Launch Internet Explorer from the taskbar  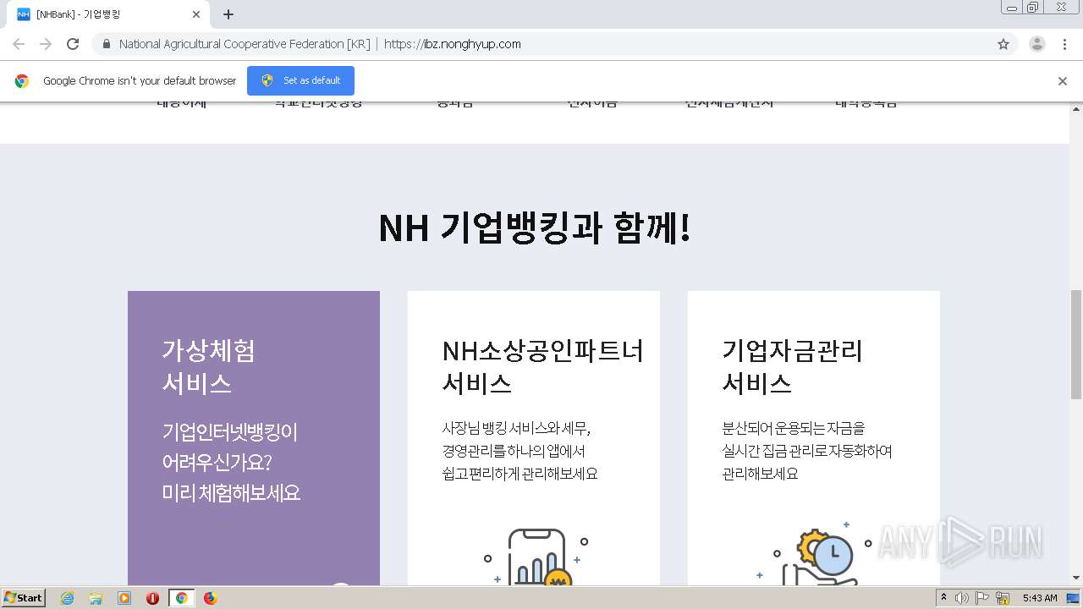(x=67, y=598)
